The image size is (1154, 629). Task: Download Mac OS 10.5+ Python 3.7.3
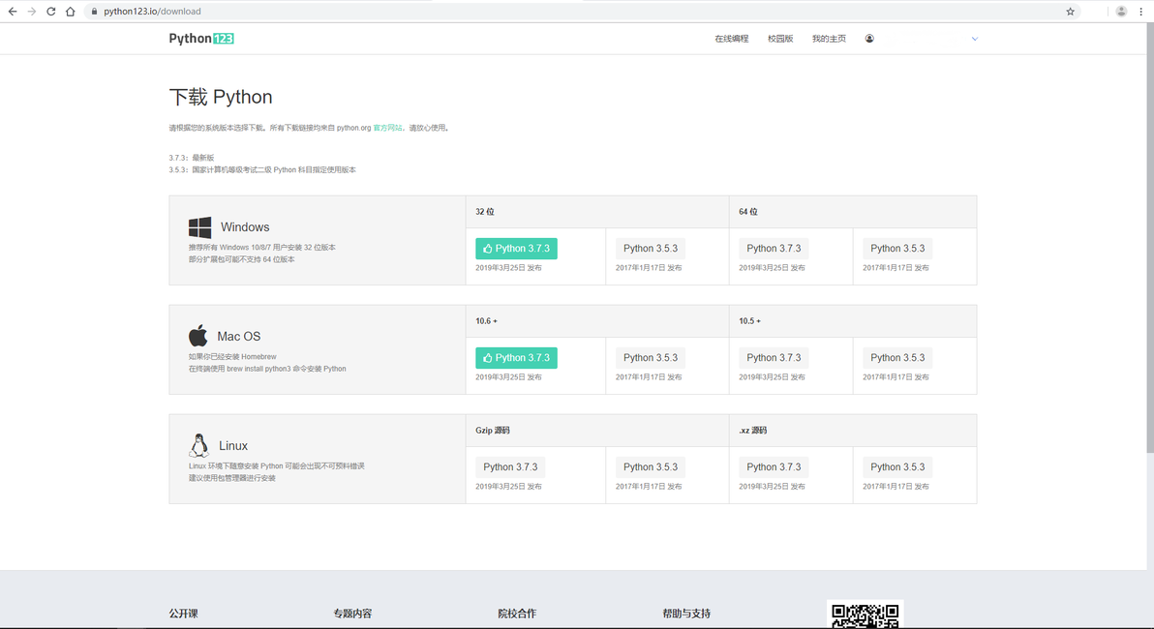774,357
